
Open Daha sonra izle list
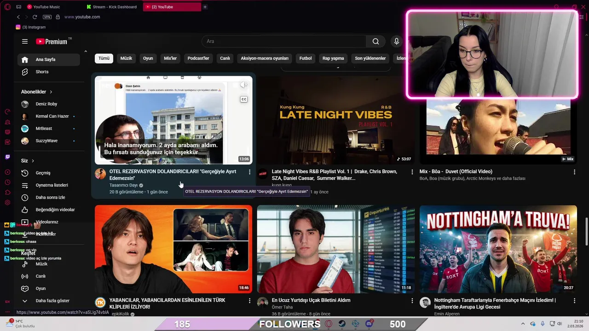click(x=48, y=197)
